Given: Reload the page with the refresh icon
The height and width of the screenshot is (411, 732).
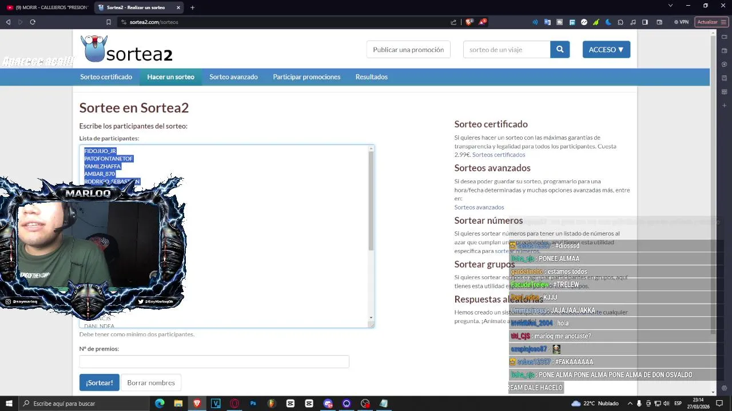Looking at the screenshot, I should click(33, 22).
